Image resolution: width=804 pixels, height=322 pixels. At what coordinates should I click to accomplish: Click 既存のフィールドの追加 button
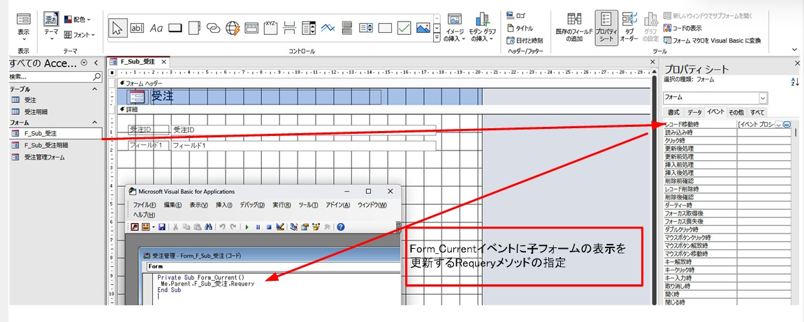(574, 28)
